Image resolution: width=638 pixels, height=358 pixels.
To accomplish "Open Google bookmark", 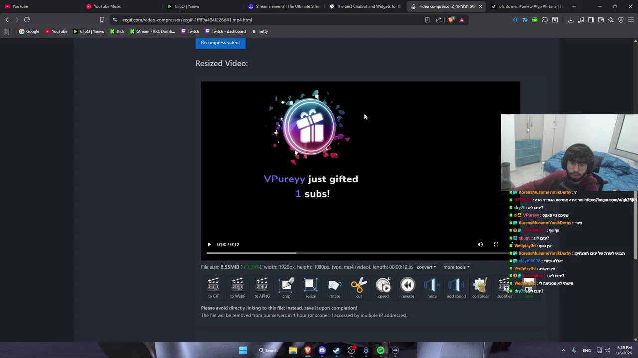I will pyautogui.click(x=29, y=31).
